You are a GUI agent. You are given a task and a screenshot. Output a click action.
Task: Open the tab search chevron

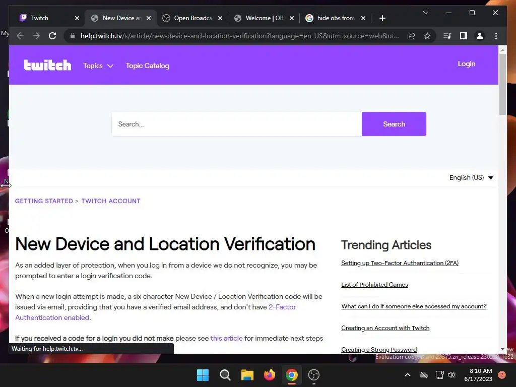pos(425,13)
